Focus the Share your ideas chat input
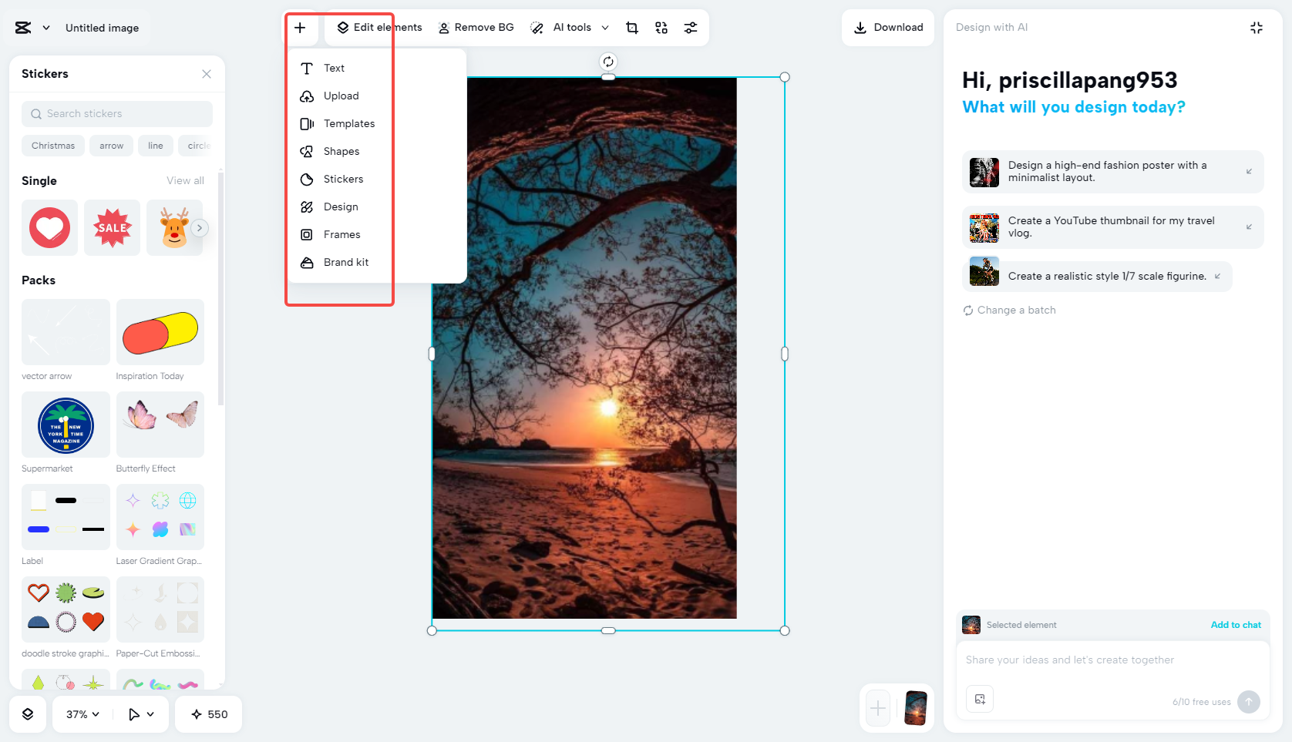 tap(1112, 660)
